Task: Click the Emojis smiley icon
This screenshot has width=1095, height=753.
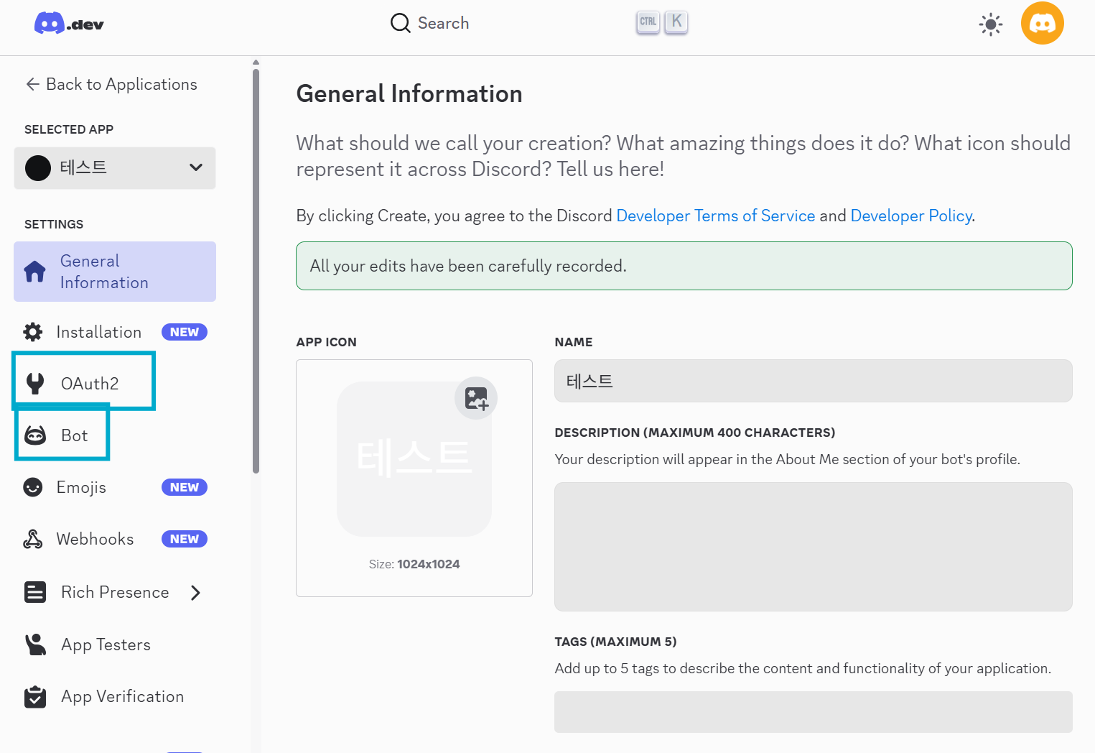Action: [33, 487]
